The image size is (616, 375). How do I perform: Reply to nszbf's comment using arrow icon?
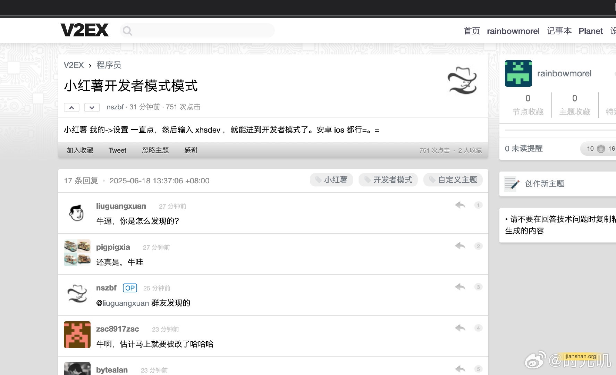point(460,287)
